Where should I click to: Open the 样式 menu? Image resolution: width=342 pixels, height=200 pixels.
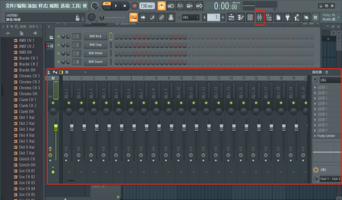(43, 6)
